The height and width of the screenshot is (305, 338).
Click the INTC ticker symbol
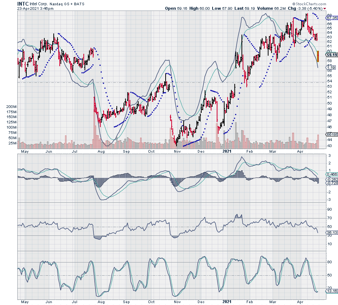click(24, 3)
